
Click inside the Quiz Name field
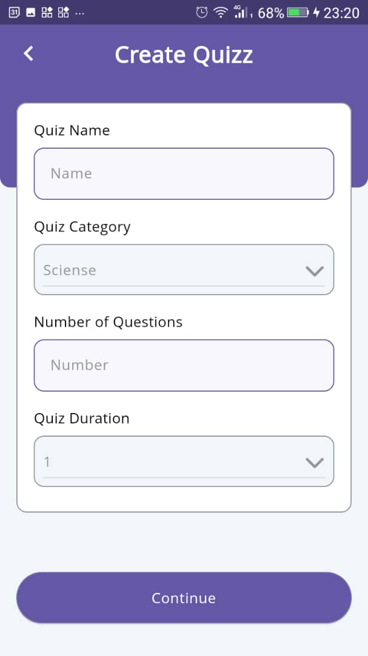[184, 174]
